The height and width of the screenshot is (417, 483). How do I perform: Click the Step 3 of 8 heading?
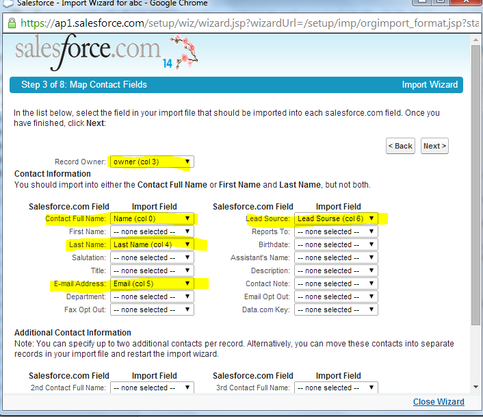84,84
